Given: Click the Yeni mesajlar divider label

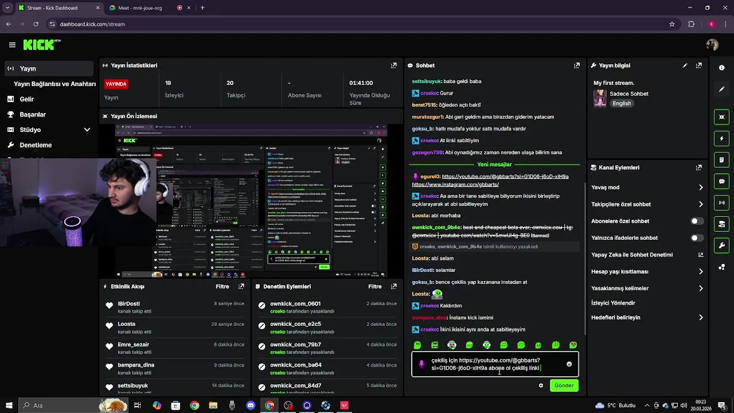Looking at the screenshot, I should (x=494, y=165).
